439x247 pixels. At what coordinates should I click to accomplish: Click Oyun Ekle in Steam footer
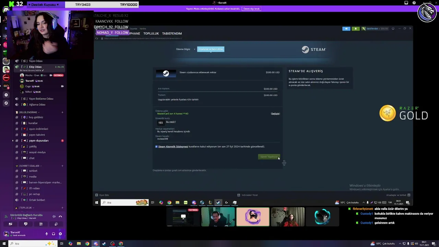tap(102, 195)
